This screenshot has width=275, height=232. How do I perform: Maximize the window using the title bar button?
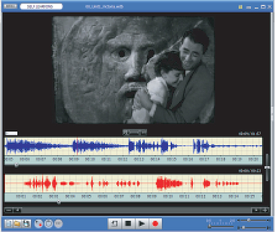point(263,7)
